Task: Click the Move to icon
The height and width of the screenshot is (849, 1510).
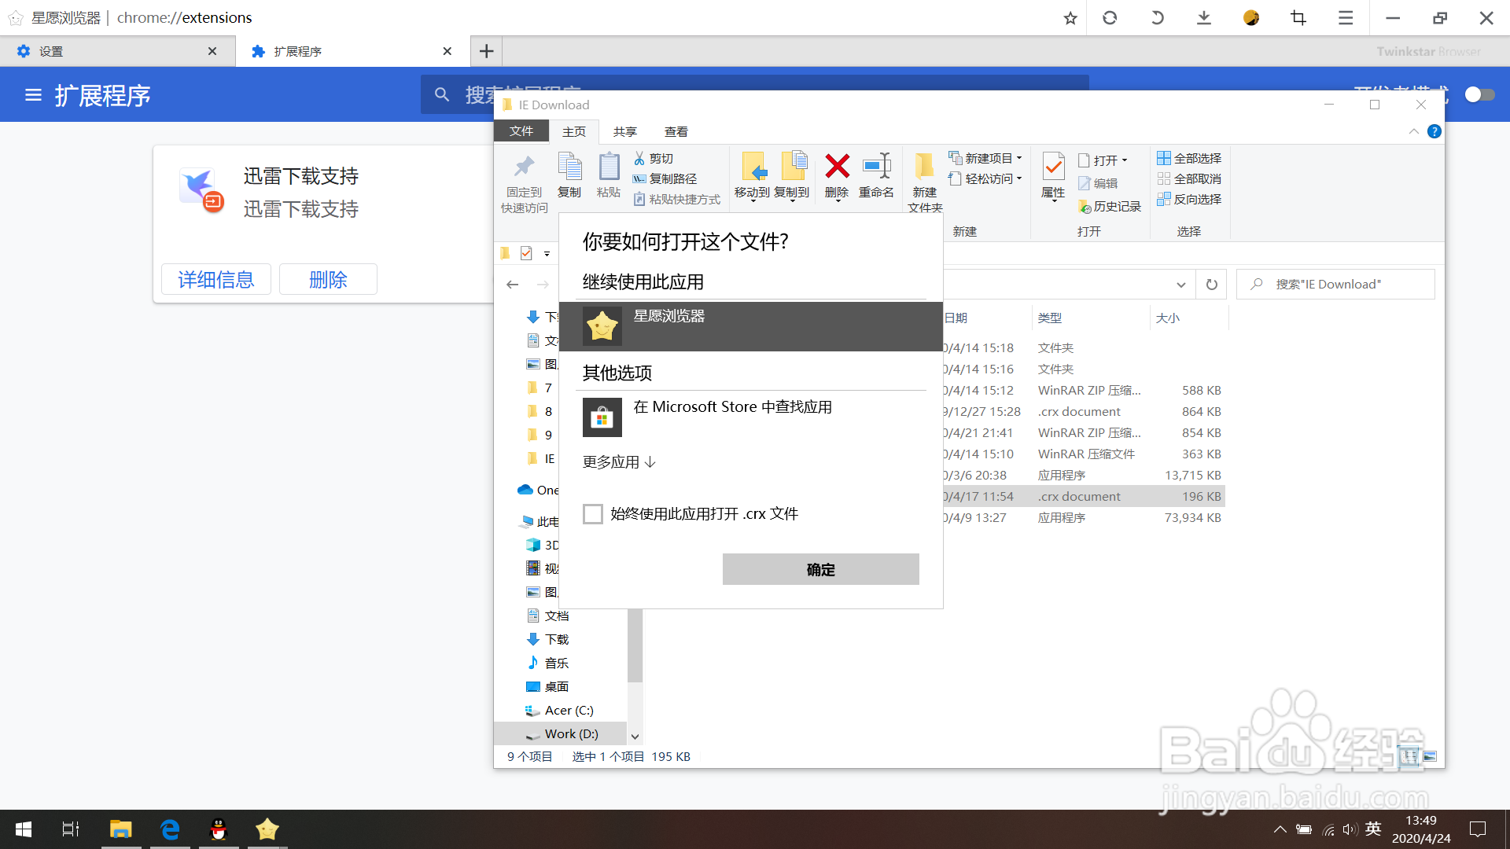Action: (753, 167)
